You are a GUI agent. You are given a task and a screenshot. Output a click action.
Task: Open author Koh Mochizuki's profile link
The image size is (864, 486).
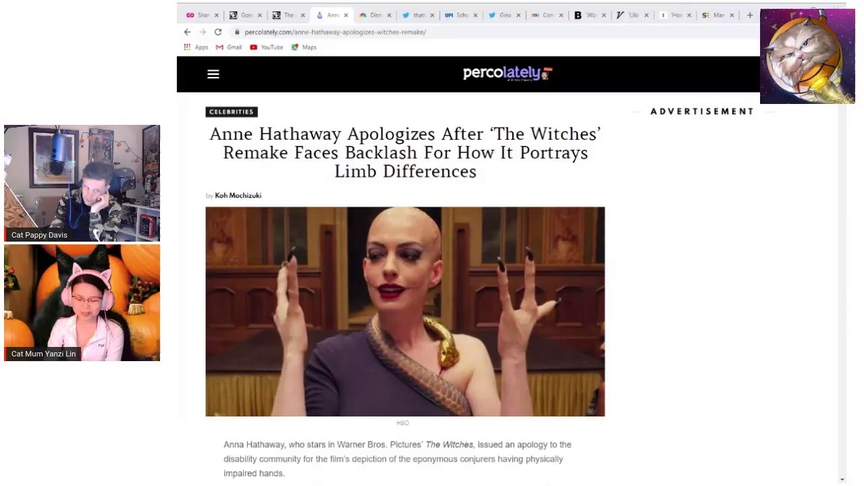(238, 196)
